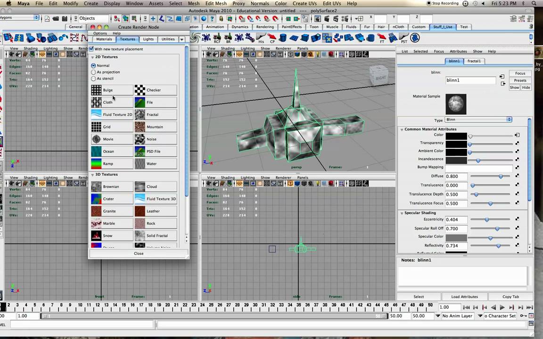Choose the Ramp texture
543x339 pixels.
(112, 164)
